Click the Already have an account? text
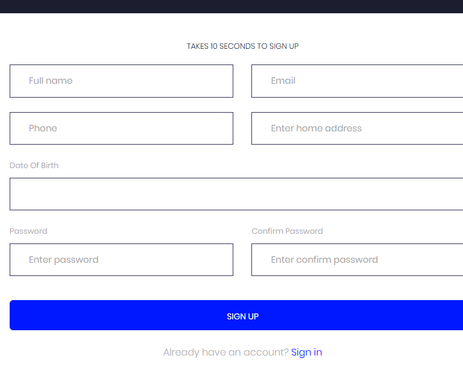This screenshot has height=370, width=463. pyautogui.click(x=226, y=353)
